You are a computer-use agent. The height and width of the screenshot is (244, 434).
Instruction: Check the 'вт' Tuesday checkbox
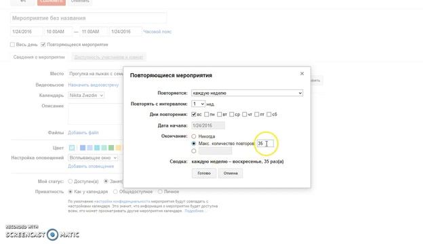[220, 115]
